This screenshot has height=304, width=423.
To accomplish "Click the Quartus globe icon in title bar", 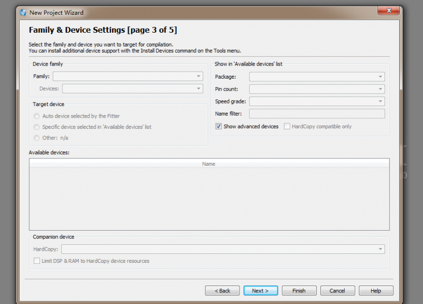I will click(23, 13).
